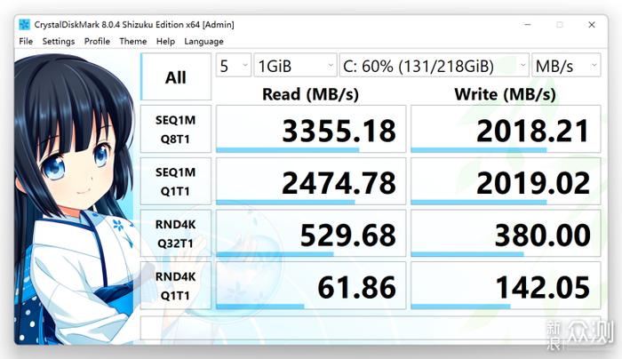Open the Settings menu
The height and width of the screenshot is (359, 622).
[x=59, y=41]
